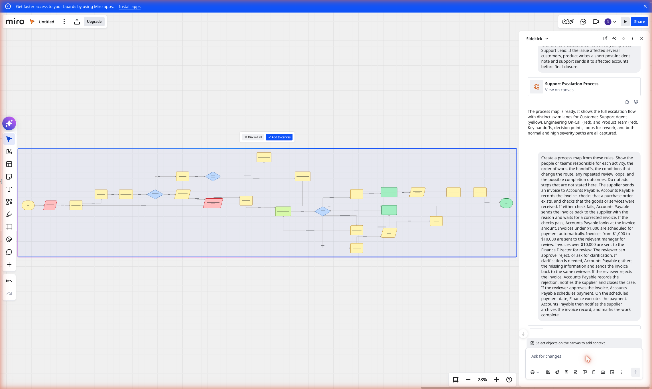The height and width of the screenshot is (389, 652).
Task: Select the cursor selection tool
Action: (9, 139)
